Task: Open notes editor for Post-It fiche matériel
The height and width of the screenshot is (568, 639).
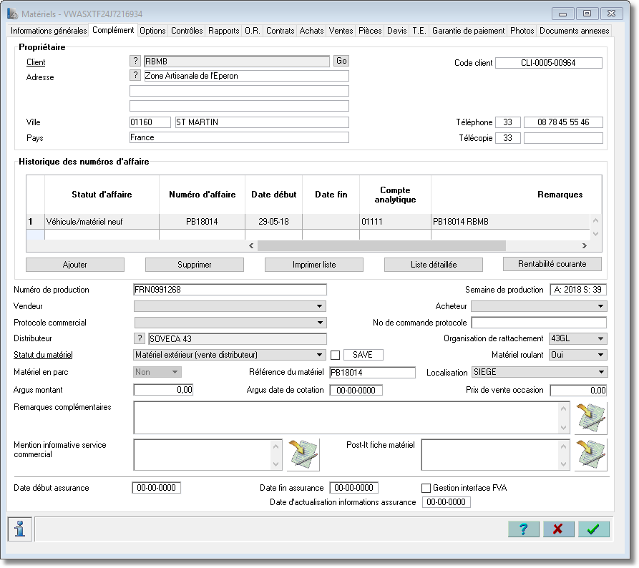Action: [590, 455]
